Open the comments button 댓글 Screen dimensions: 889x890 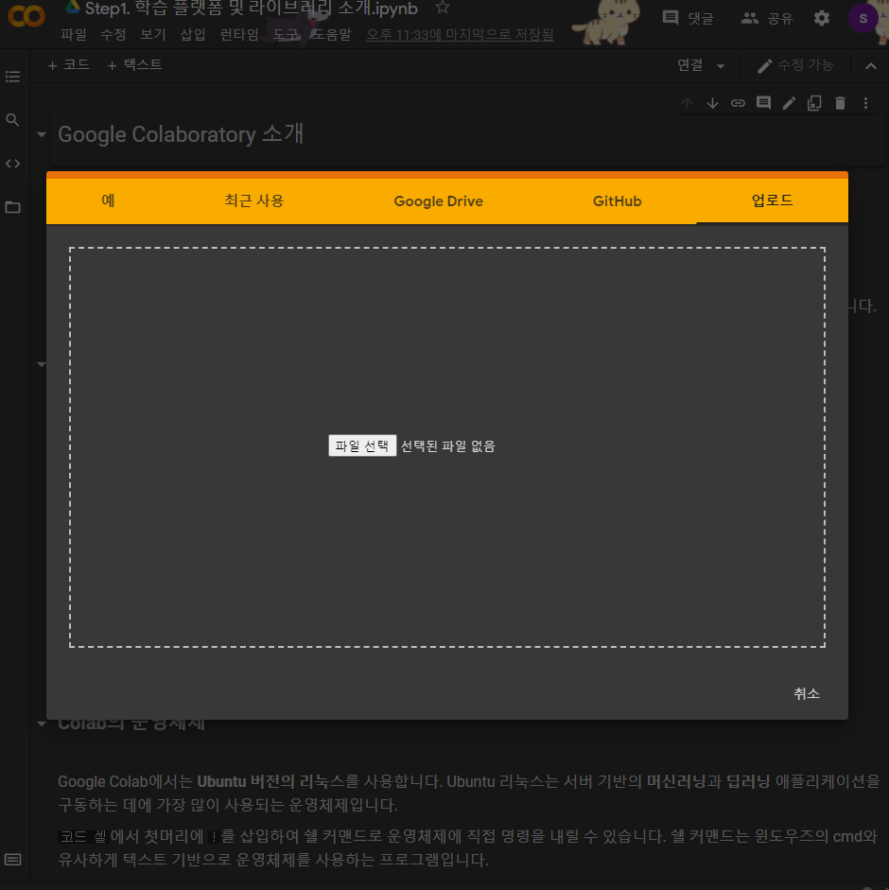coord(689,18)
